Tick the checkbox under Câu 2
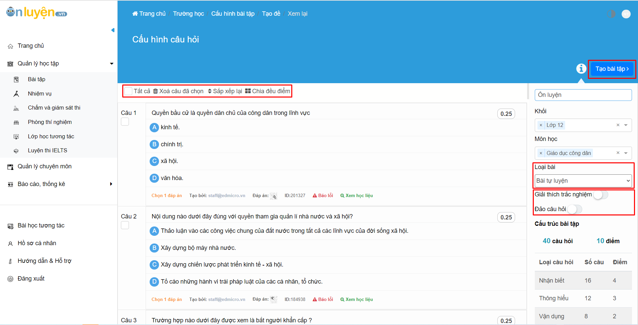Image resolution: width=638 pixels, height=325 pixels. click(125, 225)
